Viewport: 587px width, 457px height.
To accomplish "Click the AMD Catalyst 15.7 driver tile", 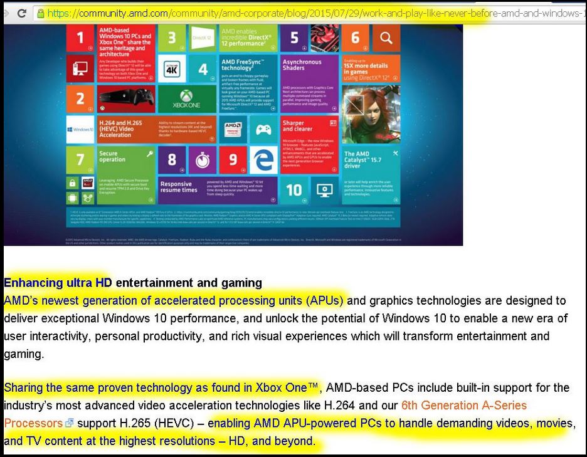I will point(371,160).
